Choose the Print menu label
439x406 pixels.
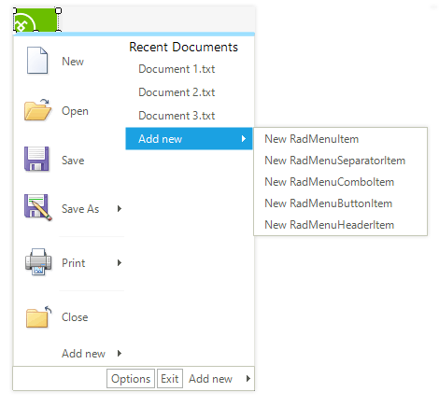point(74,263)
